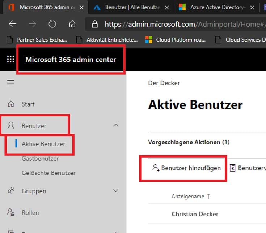
Task: Click the sort arrow next to Anzeigename
Action: (x=208, y=196)
